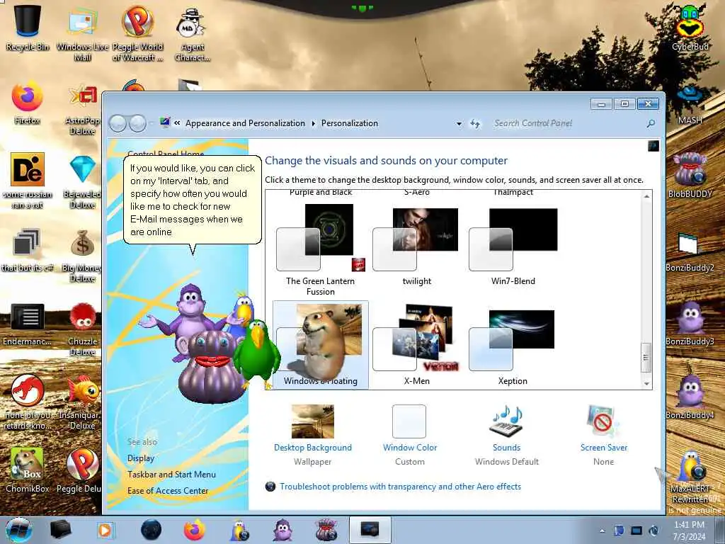Open the Recycle Bin desktop icon
This screenshot has width=725, height=544.
coord(28,27)
